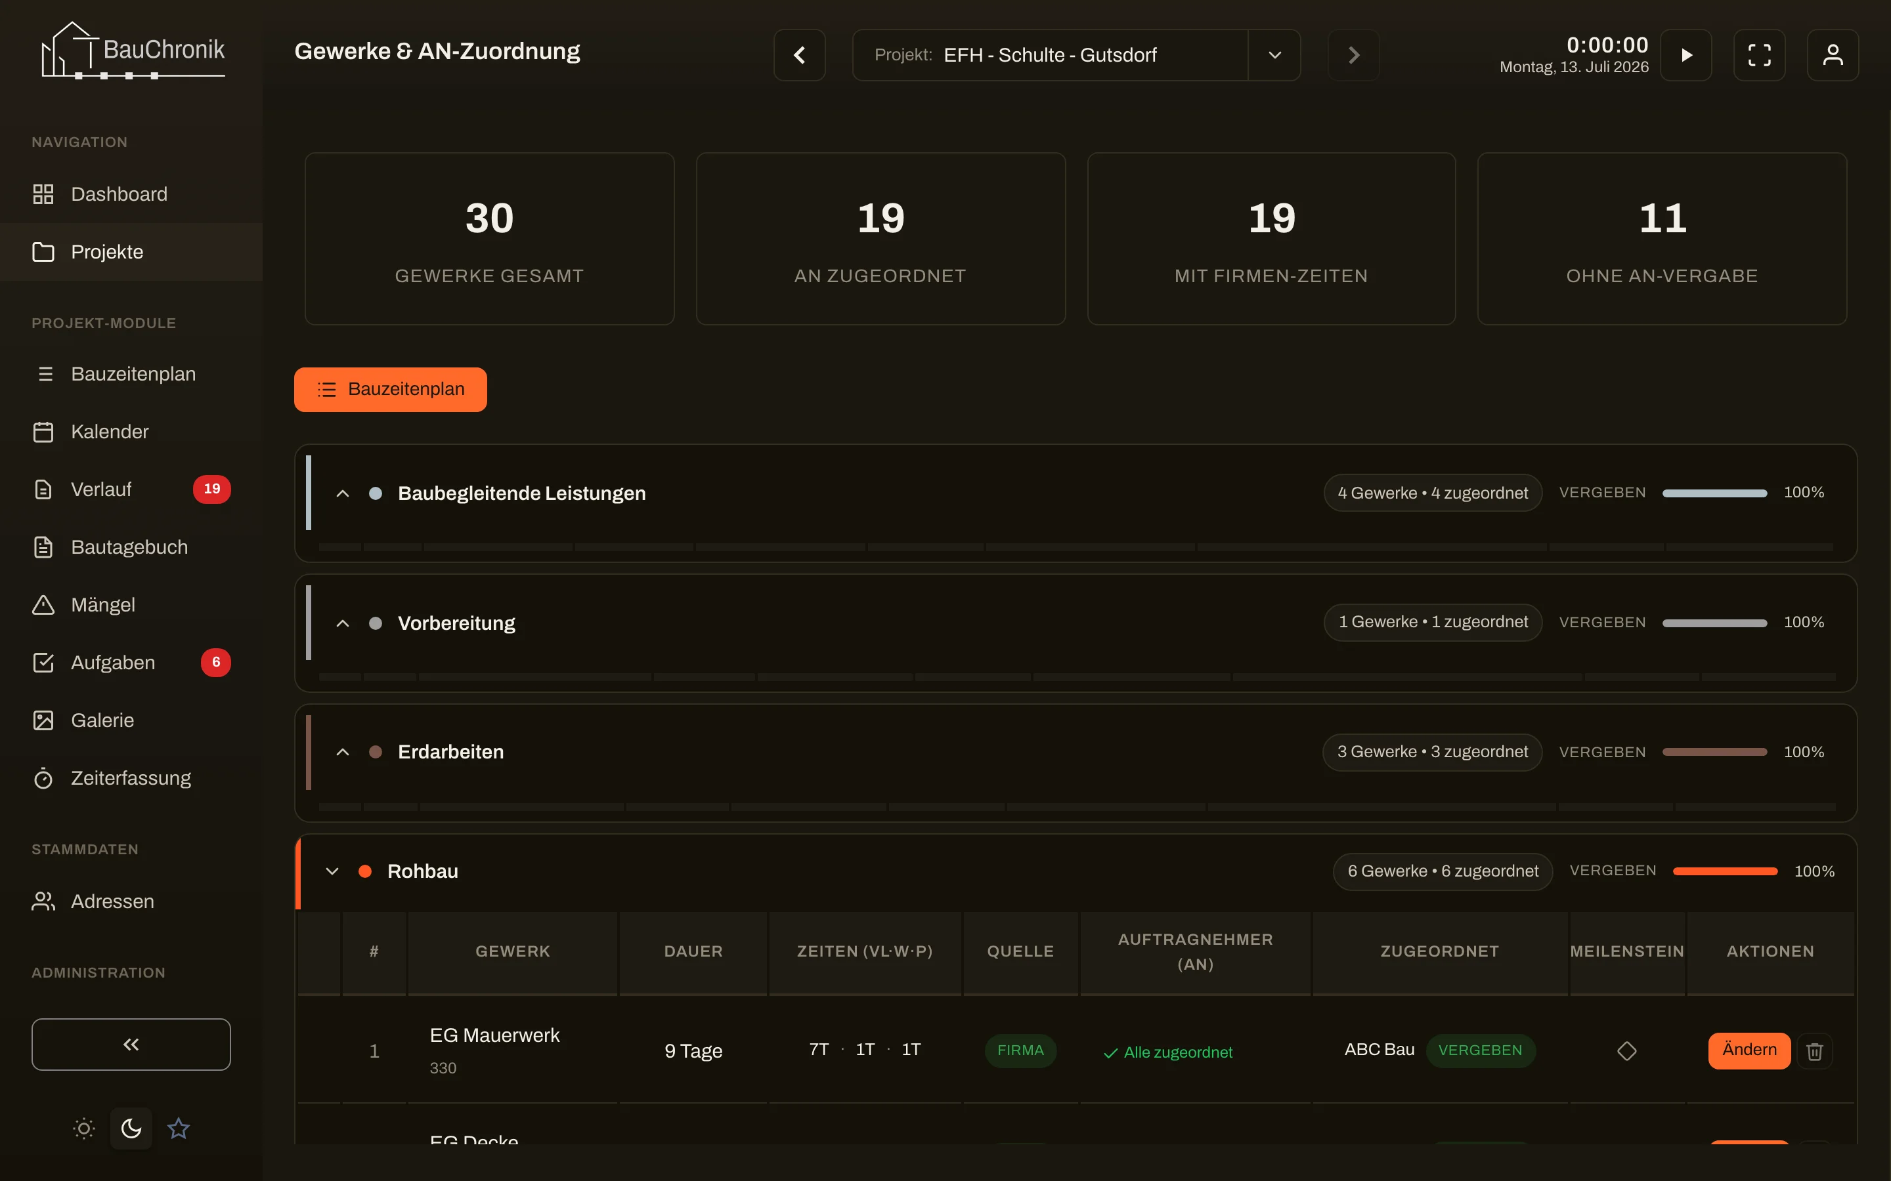The image size is (1891, 1181).
Task: Click the star theme icon
Action: pyautogui.click(x=178, y=1128)
